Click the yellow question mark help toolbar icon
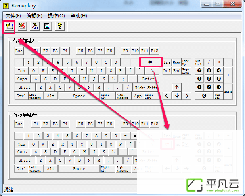Screen dimensions: 245x196 (x=60, y=26)
